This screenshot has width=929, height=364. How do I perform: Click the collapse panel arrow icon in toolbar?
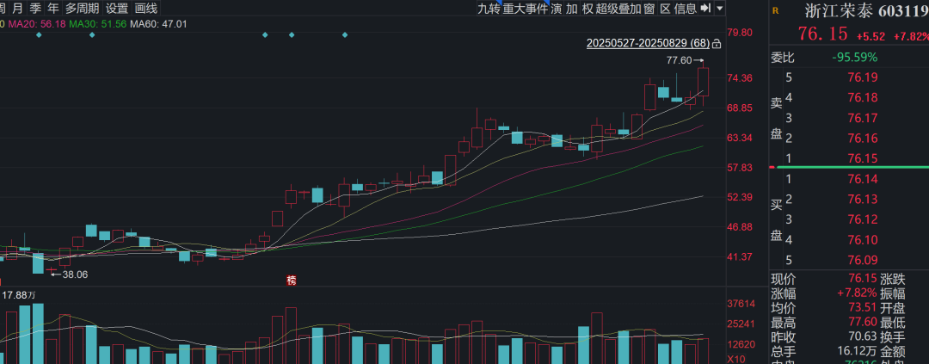tap(705, 9)
